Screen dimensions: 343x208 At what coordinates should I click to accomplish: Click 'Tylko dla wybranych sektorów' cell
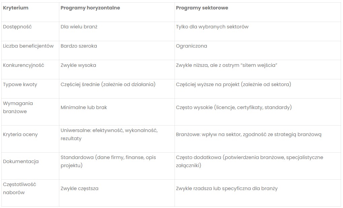tap(212, 27)
